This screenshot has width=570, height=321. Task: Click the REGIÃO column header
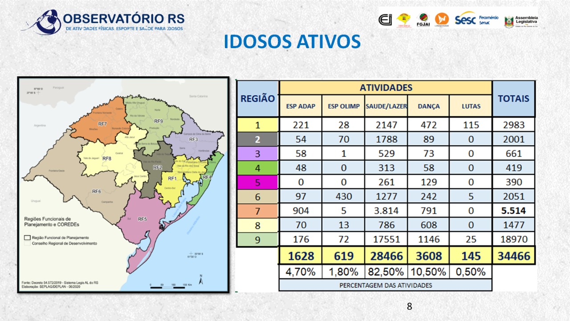pyautogui.click(x=257, y=99)
